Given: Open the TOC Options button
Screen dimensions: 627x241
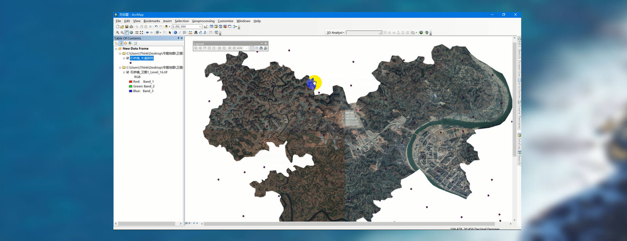Looking at the screenshot, I should pyautogui.click(x=136, y=43).
